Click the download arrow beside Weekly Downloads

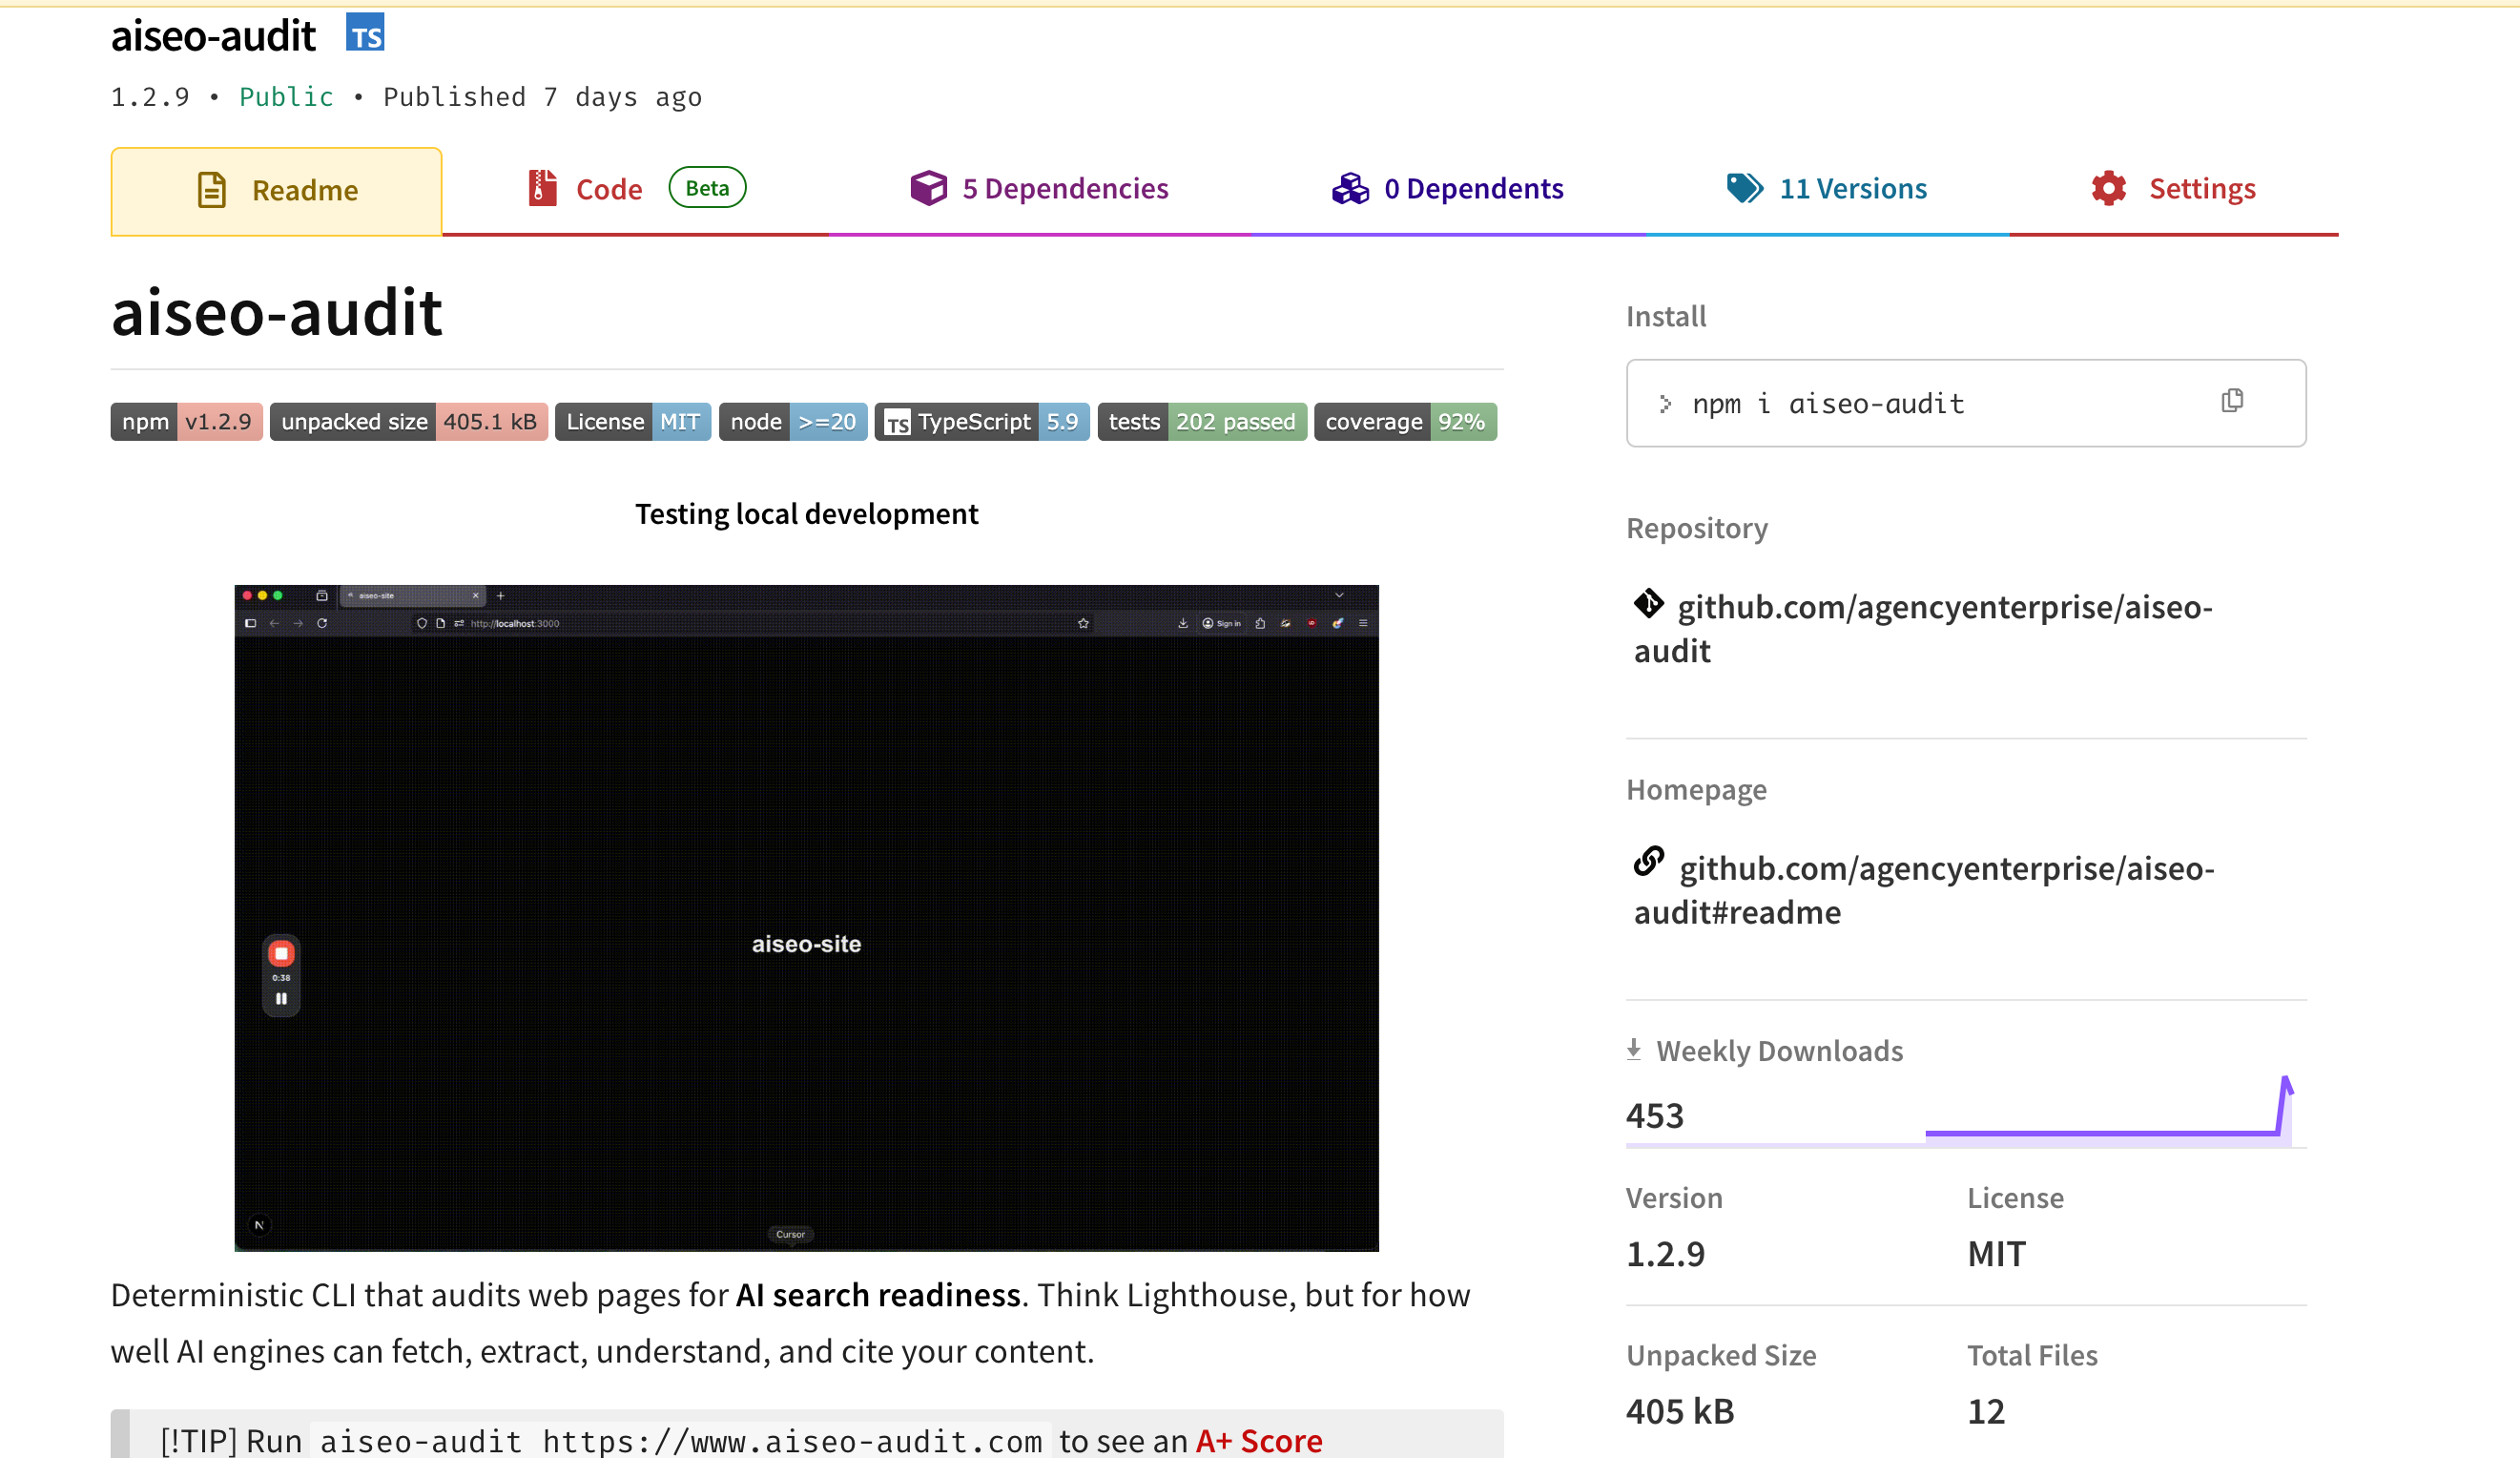click(1635, 1049)
